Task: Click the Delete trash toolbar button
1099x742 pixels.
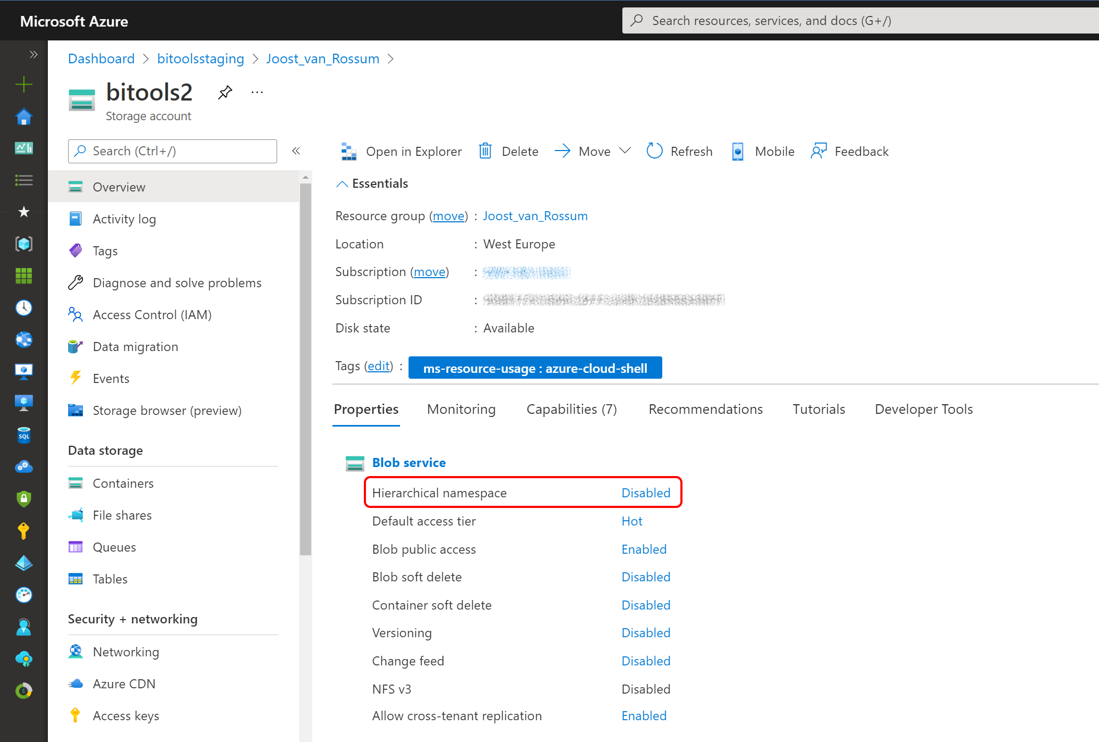Action: click(509, 152)
